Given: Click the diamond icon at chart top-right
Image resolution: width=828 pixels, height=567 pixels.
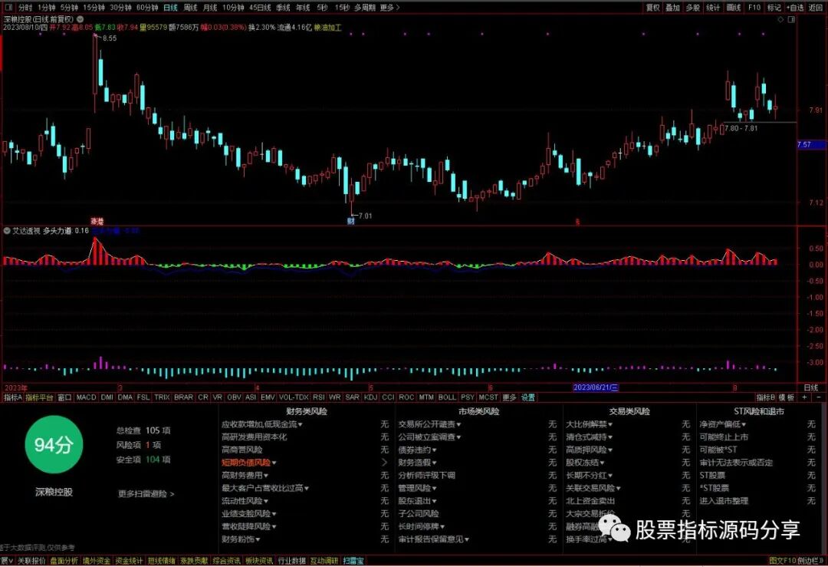Looking at the screenshot, I should pyautogui.click(x=780, y=19).
